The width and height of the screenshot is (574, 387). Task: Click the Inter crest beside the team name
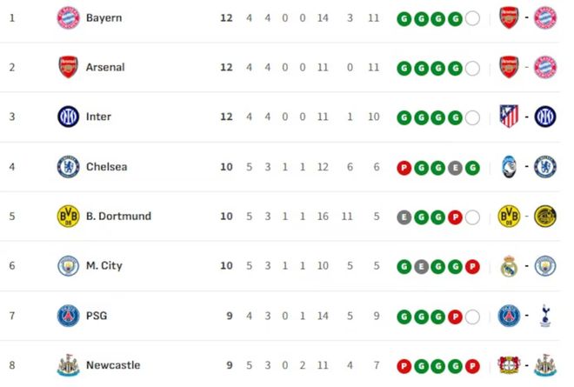click(x=68, y=117)
